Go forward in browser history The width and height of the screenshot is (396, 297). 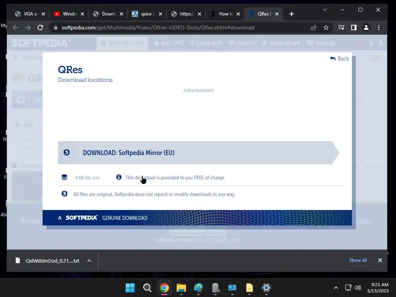tap(28, 27)
